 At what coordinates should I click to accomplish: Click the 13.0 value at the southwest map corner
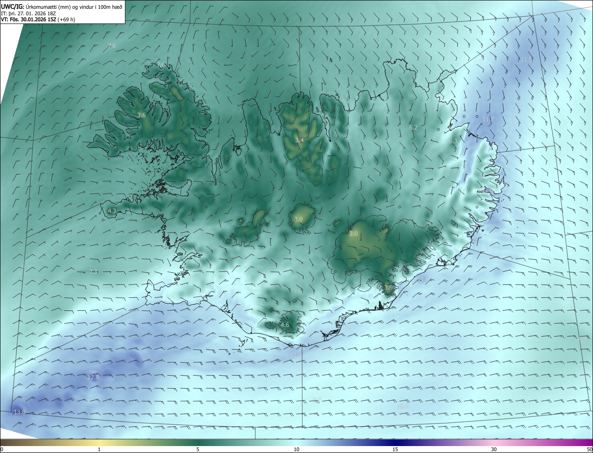19,412
